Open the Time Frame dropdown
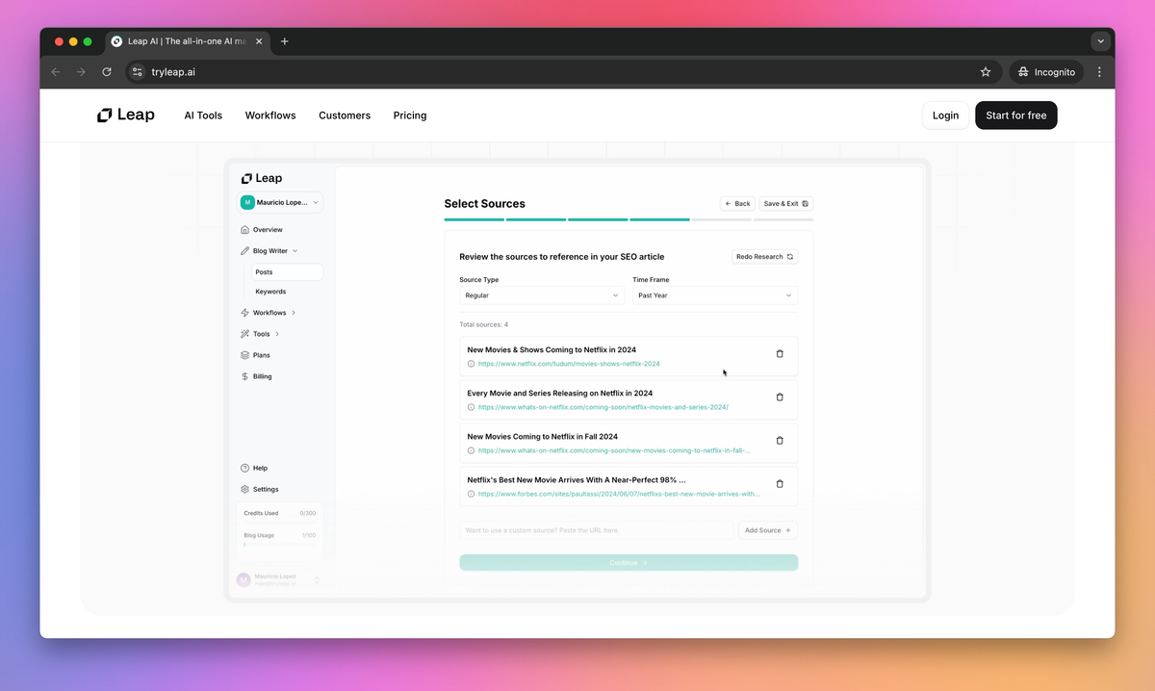The width and height of the screenshot is (1155, 691). pyautogui.click(x=715, y=295)
